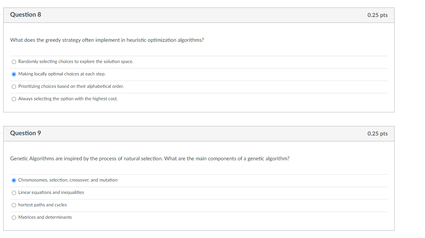This screenshot has width=425, height=238.
Task: Click the greedy strategy question text
Action: click(x=107, y=40)
